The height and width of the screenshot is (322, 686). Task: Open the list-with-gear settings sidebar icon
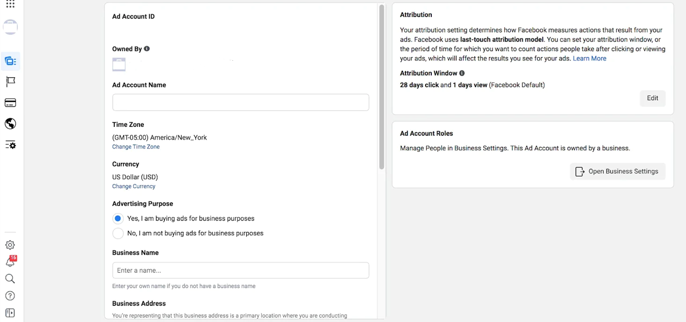10,145
